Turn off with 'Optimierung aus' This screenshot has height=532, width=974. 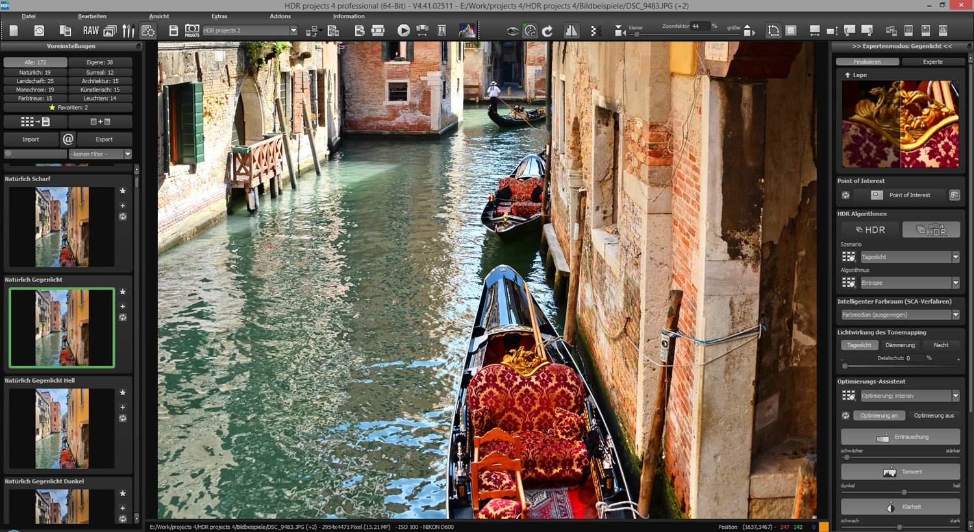tap(934, 415)
